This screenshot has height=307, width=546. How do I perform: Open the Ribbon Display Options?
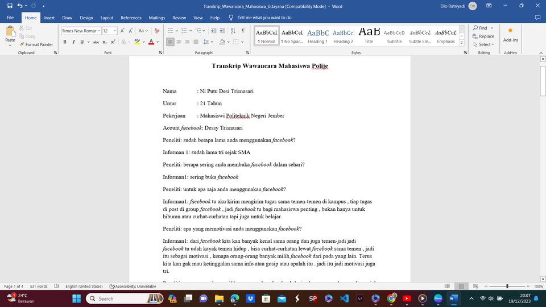(489, 6)
